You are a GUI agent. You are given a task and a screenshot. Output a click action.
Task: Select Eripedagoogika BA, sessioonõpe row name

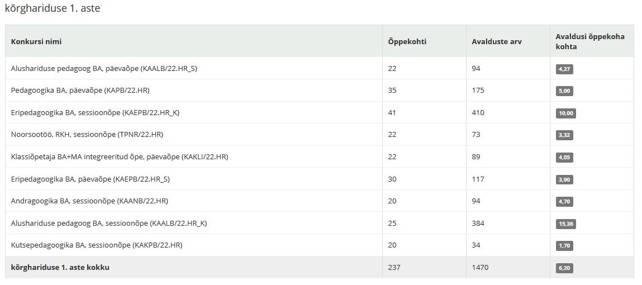[95, 113]
